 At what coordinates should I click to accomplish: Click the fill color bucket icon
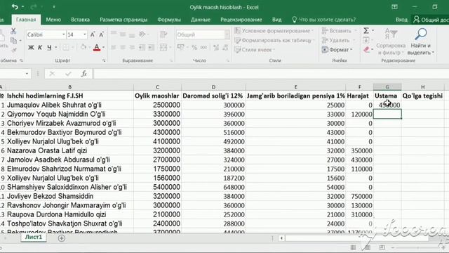(83, 47)
